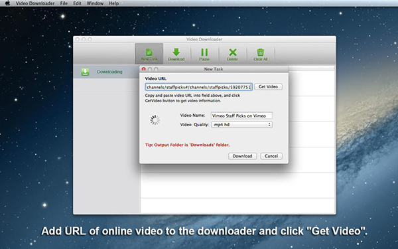
Task: Click the Clear All trash icon
Action: click(x=261, y=54)
